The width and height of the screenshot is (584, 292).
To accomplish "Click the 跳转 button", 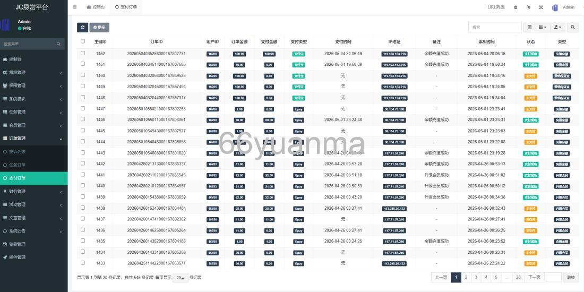I will point(571,278).
